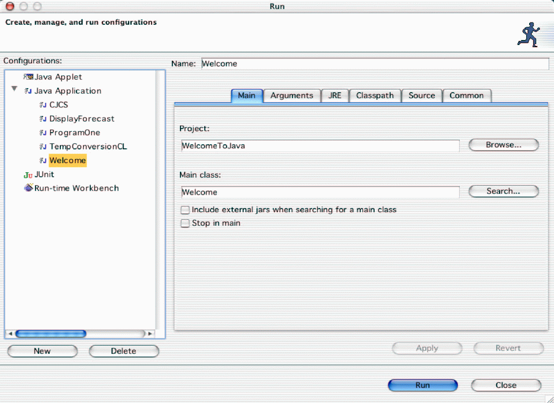This screenshot has width=554, height=403.
Task: Click the blue Run button
Action: point(423,385)
